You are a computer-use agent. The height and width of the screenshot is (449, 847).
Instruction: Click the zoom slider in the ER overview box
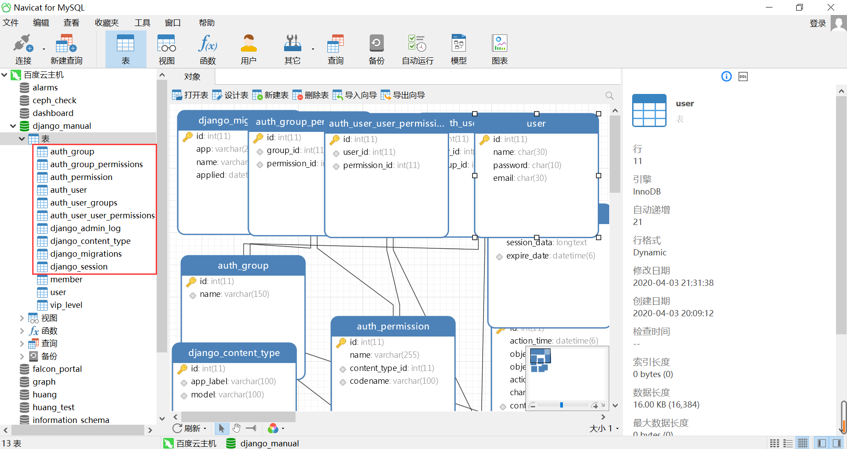click(x=562, y=405)
